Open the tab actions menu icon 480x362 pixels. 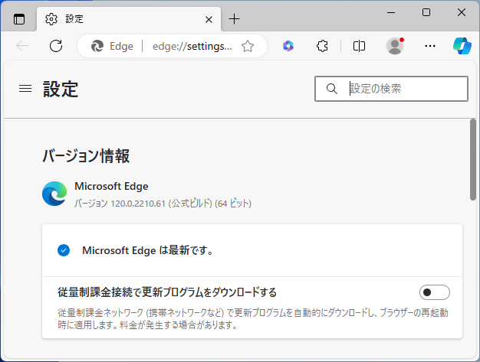pyautogui.click(x=19, y=19)
